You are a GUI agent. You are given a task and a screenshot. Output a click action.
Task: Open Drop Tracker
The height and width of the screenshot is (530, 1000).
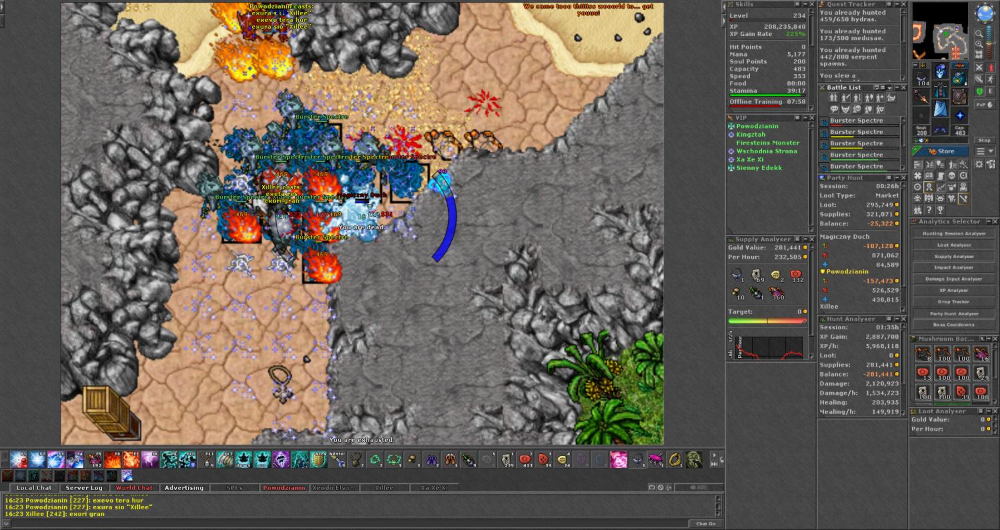954,302
